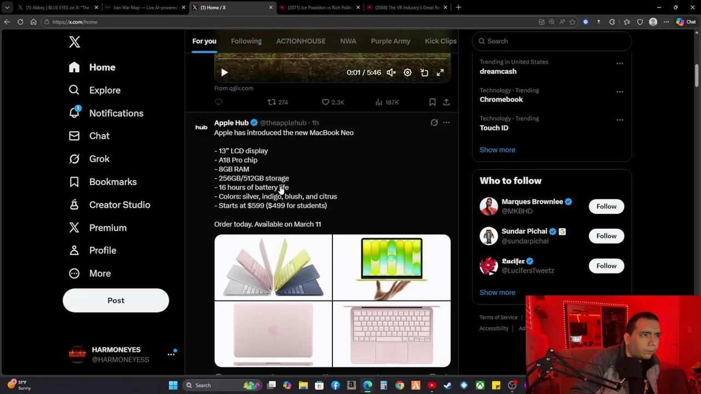
Task: Switch to For you tab
Action: tap(204, 41)
